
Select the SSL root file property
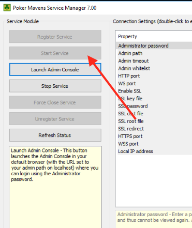coord(154,121)
